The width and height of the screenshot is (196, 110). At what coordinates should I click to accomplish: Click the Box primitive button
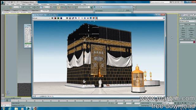183,28
